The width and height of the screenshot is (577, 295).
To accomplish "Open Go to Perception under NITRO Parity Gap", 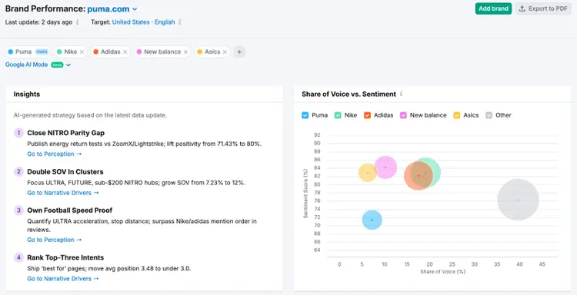I will click(55, 154).
